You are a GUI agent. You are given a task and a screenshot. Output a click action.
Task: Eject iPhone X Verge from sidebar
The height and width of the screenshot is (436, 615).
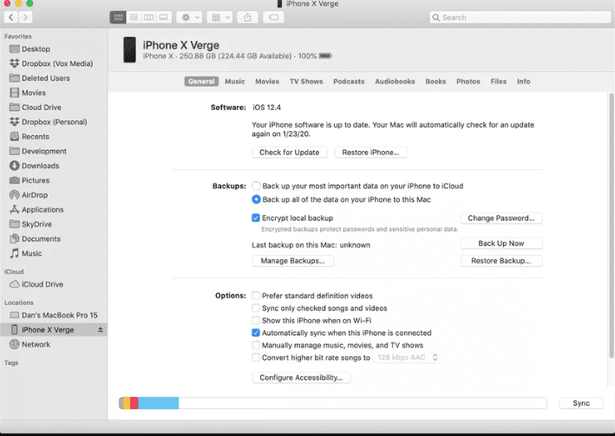click(x=101, y=329)
